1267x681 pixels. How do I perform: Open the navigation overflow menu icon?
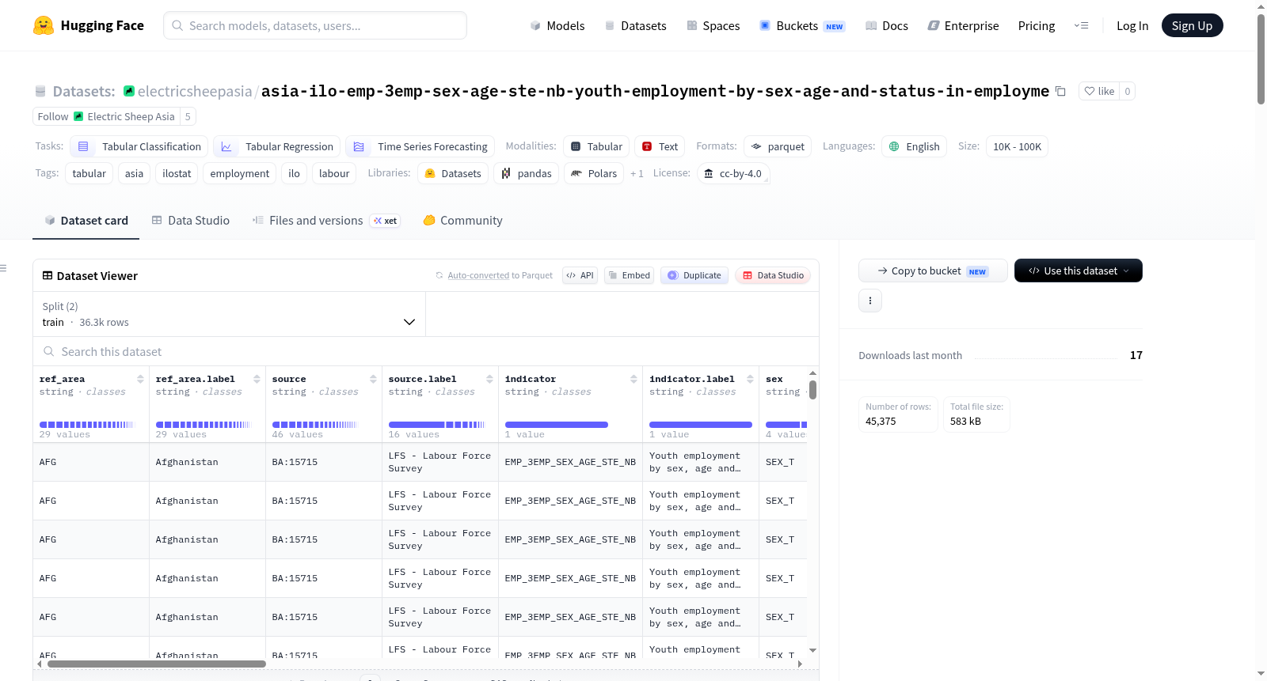click(x=1081, y=25)
